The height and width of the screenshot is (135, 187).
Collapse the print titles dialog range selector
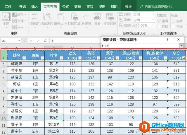pos(181,45)
